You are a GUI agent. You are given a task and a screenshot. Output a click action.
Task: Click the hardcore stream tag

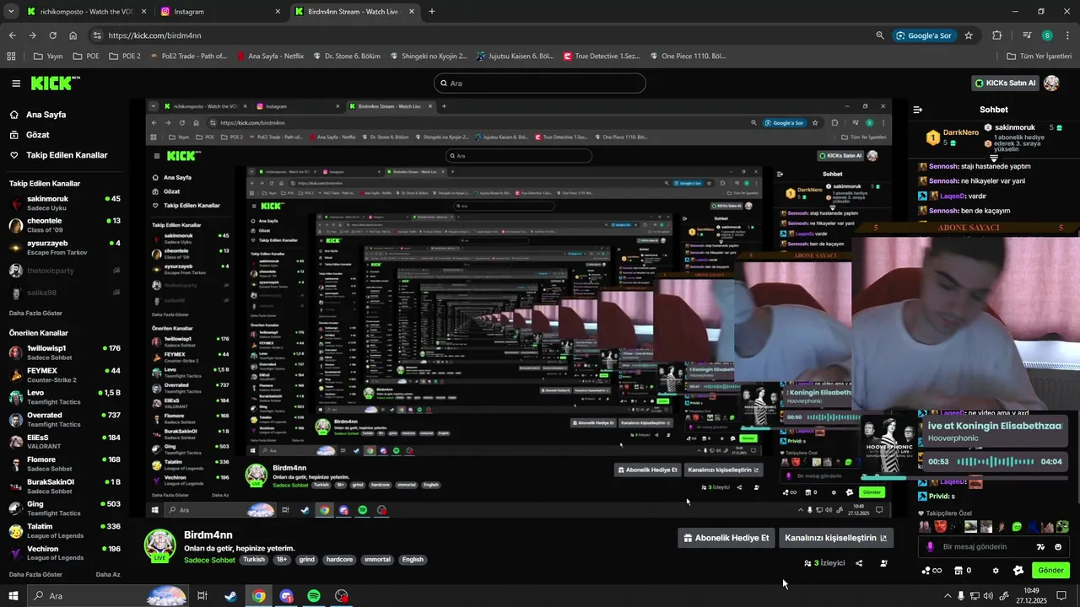(x=339, y=560)
